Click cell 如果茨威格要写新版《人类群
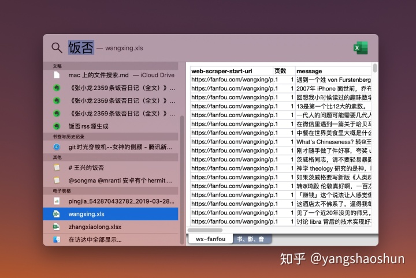416x278 pixels. pos(333,177)
